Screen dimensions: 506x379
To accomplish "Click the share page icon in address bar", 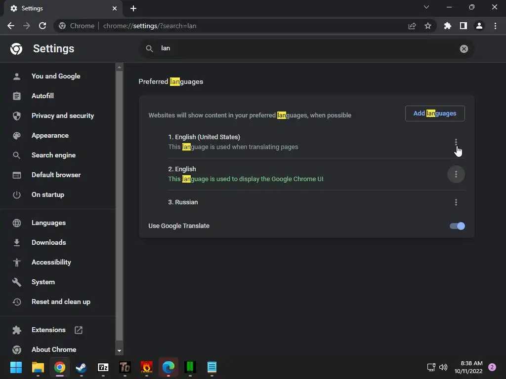I will pyautogui.click(x=412, y=26).
